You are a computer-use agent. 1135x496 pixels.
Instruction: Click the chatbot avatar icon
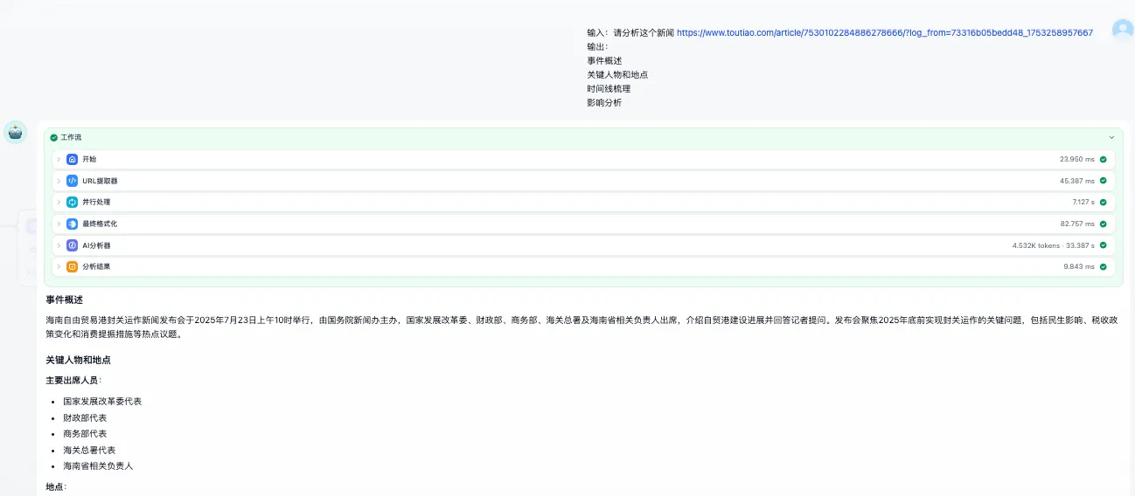click(16, 132)
